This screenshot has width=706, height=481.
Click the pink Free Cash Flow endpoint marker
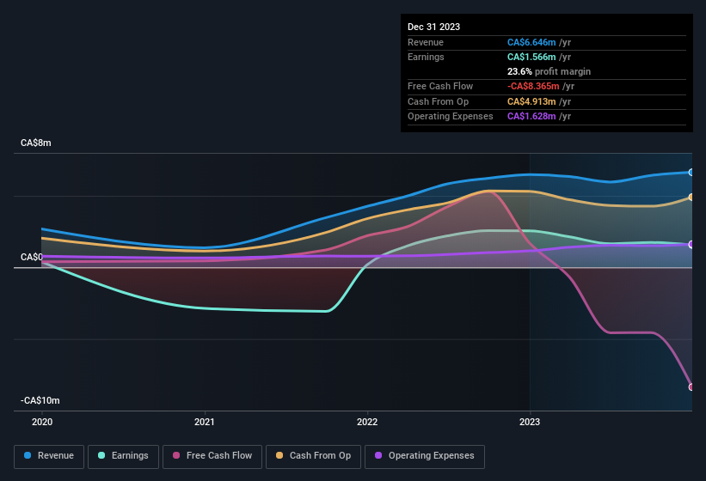coord(691,387)
